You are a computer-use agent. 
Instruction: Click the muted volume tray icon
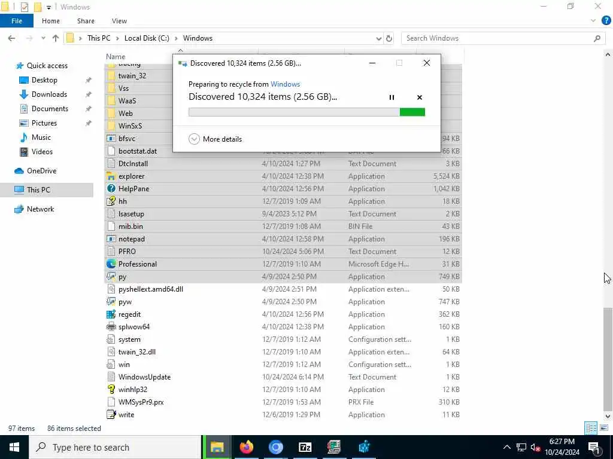pos(535,447)
